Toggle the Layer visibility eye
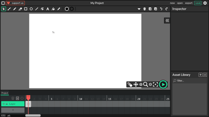The image size is (209, 117). pyautogui.click(x=4, y=104)
